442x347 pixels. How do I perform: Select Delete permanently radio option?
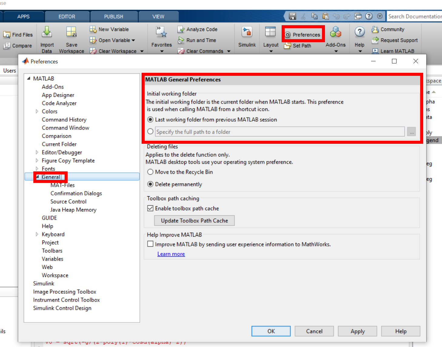pyautogui.click(x=150, y=184)
